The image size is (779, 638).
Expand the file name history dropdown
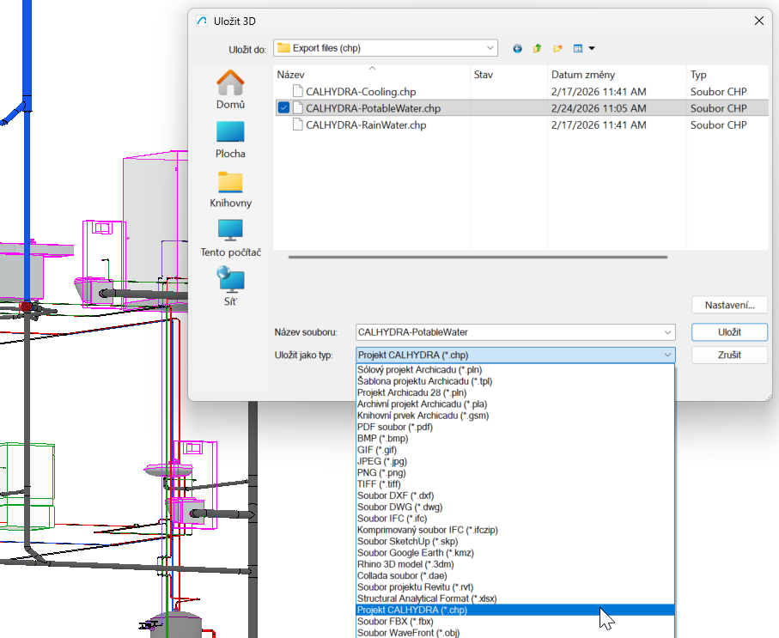(x=667, y=332)
